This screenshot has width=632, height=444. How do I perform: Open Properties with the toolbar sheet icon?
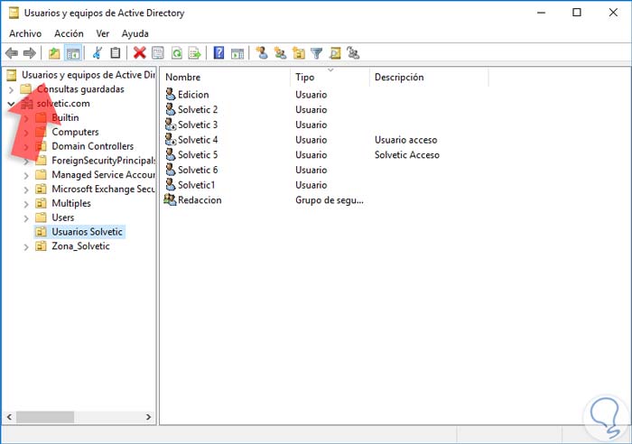tap(158, 52)
